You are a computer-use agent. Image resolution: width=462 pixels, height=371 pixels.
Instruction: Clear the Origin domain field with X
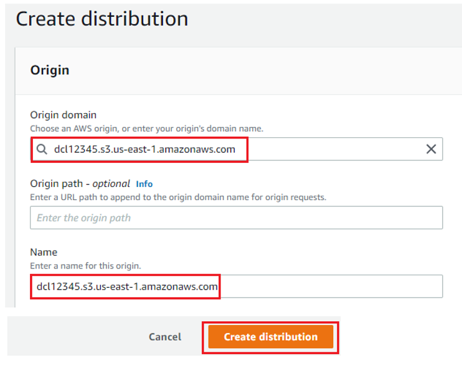pos(431,149)
